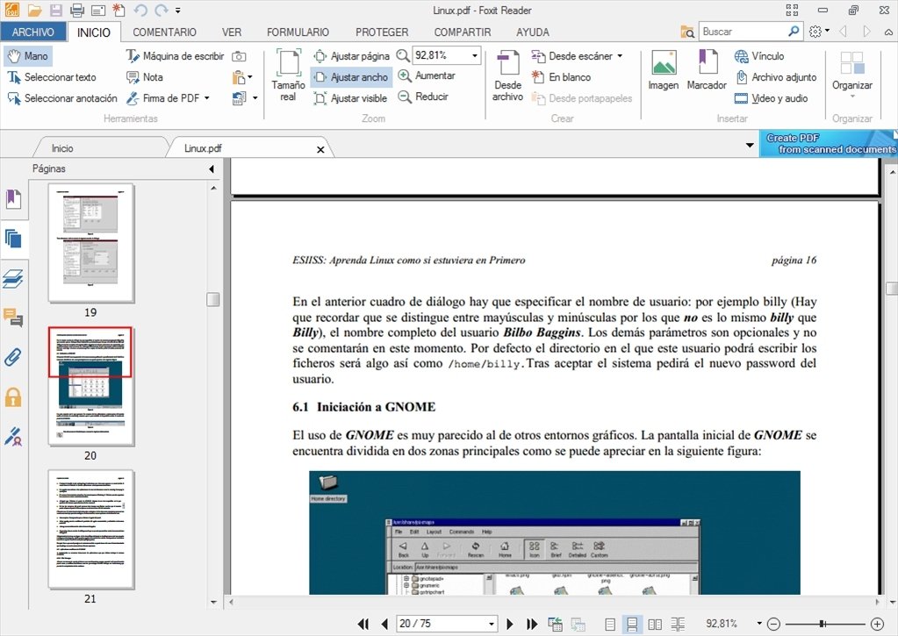Viewport: 898px width, 636px height.
Task: Click Ajustar página zoom option
Action: point(352,55)
